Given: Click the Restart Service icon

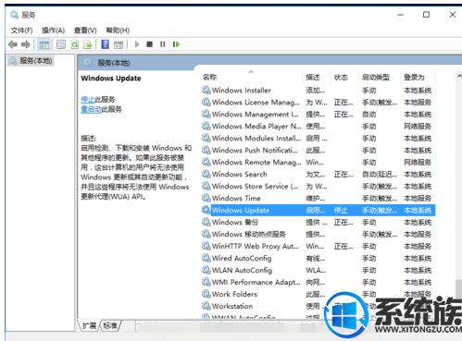Looking at the screenshot, I should [176, 44].
